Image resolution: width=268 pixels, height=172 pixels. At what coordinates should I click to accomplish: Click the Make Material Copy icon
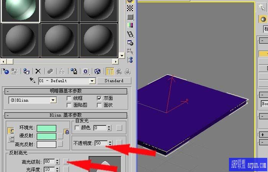pyautogui.click(x=50, y=71)
